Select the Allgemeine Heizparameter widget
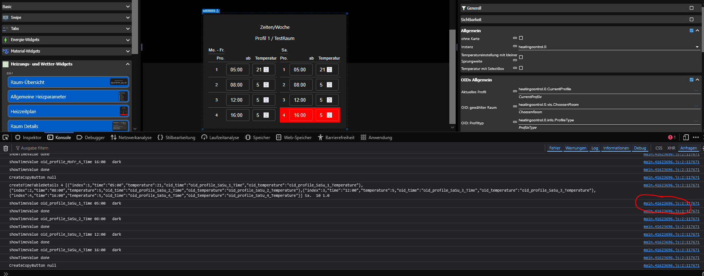Viewport: 704px width, 276px height. tap(68, 97)
